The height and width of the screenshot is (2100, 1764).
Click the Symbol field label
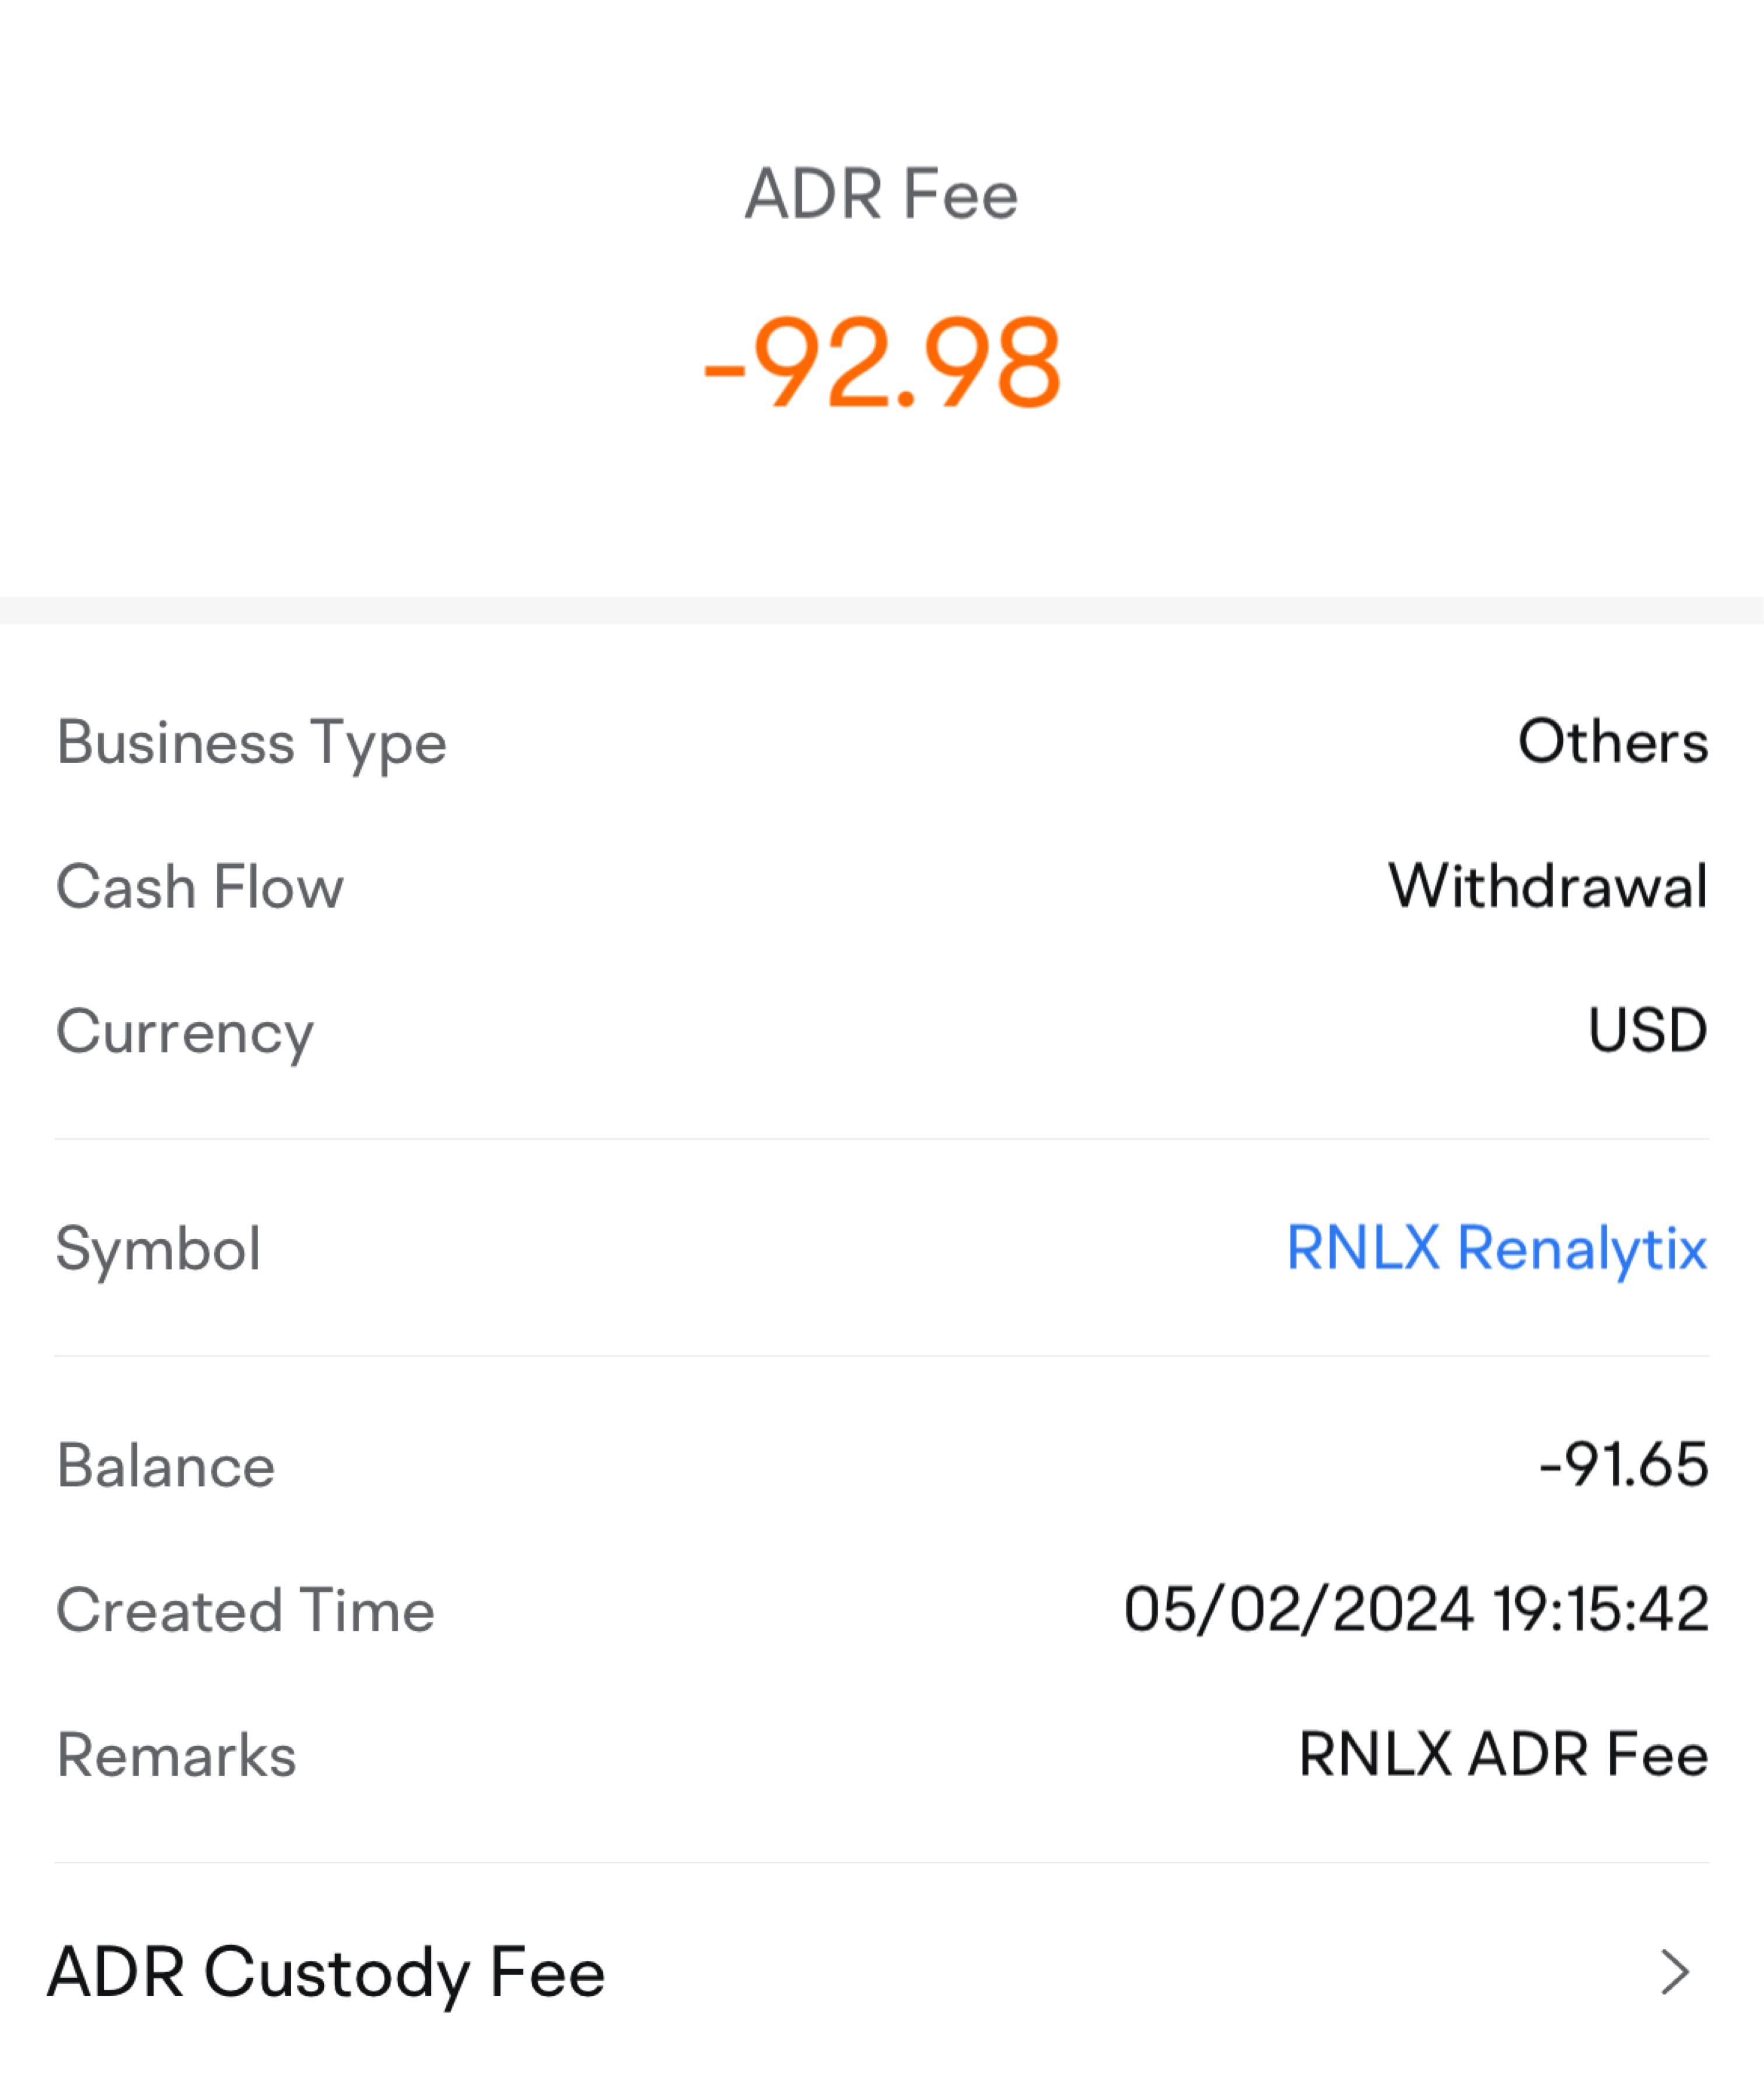pos(159,1249)
